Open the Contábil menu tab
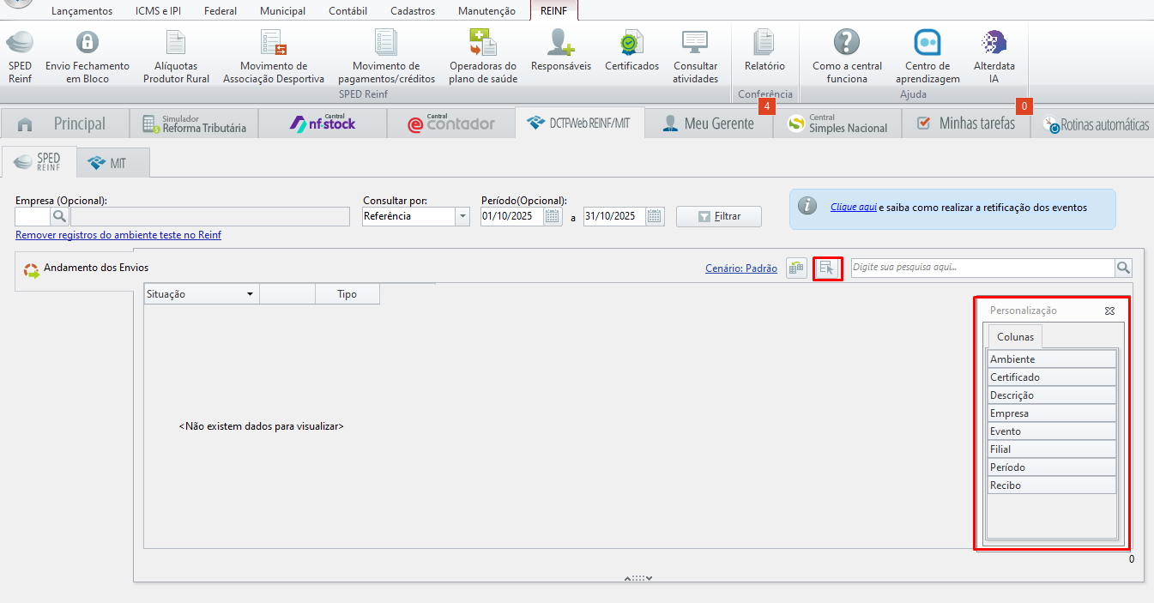The image size is (1154, 603). point(347,11)
